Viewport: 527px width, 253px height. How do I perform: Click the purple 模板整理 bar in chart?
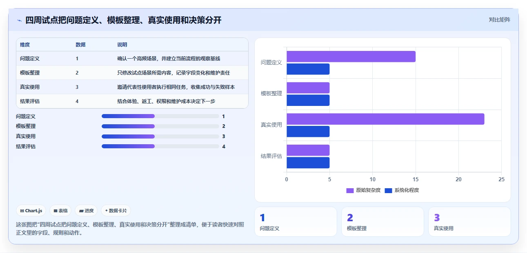pos(308,88)
